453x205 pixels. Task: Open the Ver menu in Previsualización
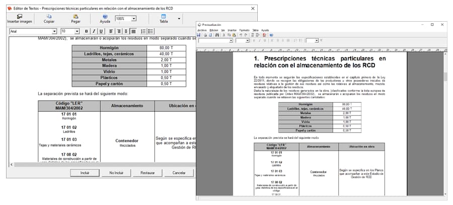click(223, 30)
